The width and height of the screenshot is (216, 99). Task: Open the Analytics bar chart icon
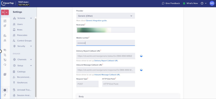[5, 36]
